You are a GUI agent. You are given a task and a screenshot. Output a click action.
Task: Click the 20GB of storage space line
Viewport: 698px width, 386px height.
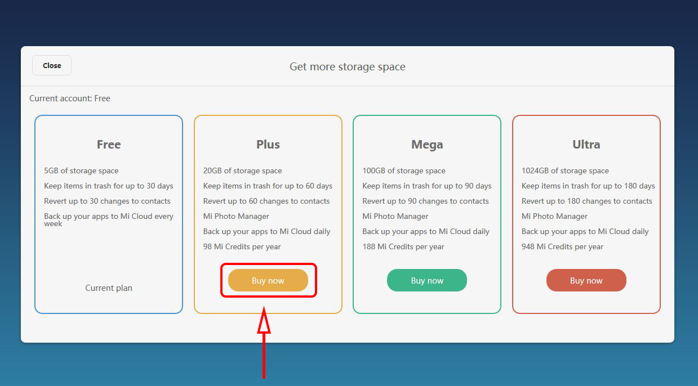pos(242,170)
